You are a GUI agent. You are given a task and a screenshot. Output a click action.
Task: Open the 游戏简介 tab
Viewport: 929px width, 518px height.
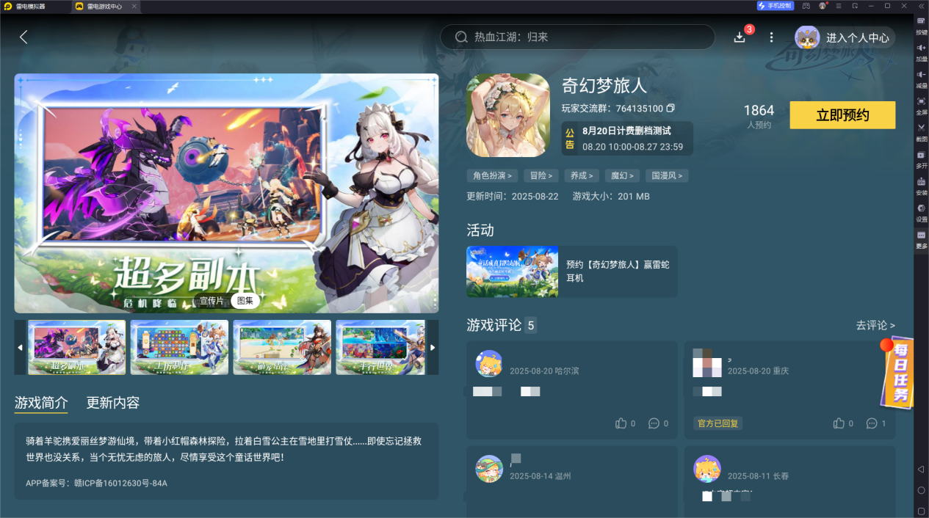41,403
